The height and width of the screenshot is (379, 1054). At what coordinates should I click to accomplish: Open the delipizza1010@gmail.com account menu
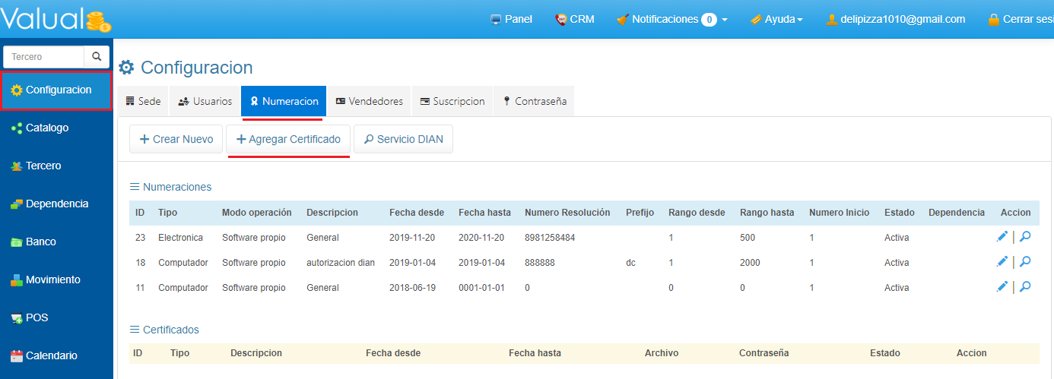pos(896,19)
